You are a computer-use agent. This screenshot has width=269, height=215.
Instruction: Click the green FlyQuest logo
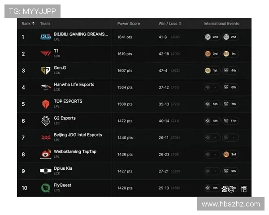[x=46, y=188]
